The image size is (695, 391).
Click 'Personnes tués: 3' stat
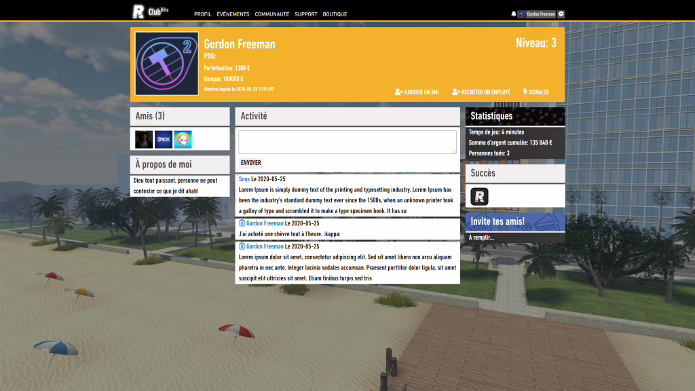489,153
